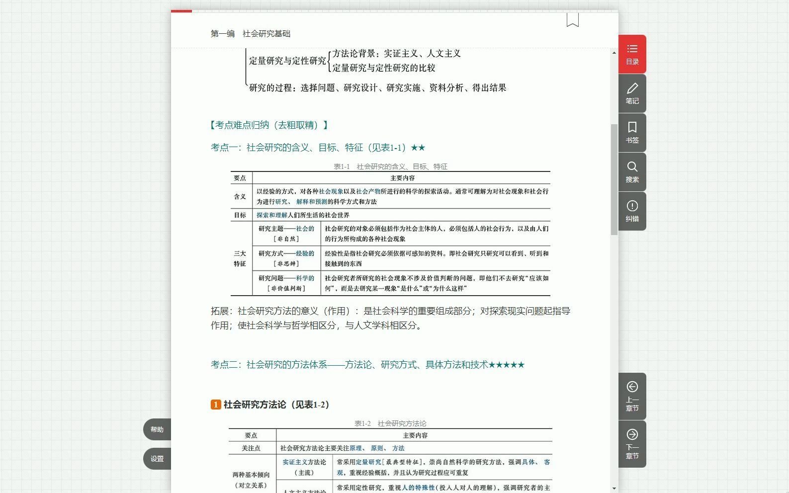Click cell 研究问题——科学的
Image resolution: width=789 pixels, height=493 pixels.
coord(286,283)
